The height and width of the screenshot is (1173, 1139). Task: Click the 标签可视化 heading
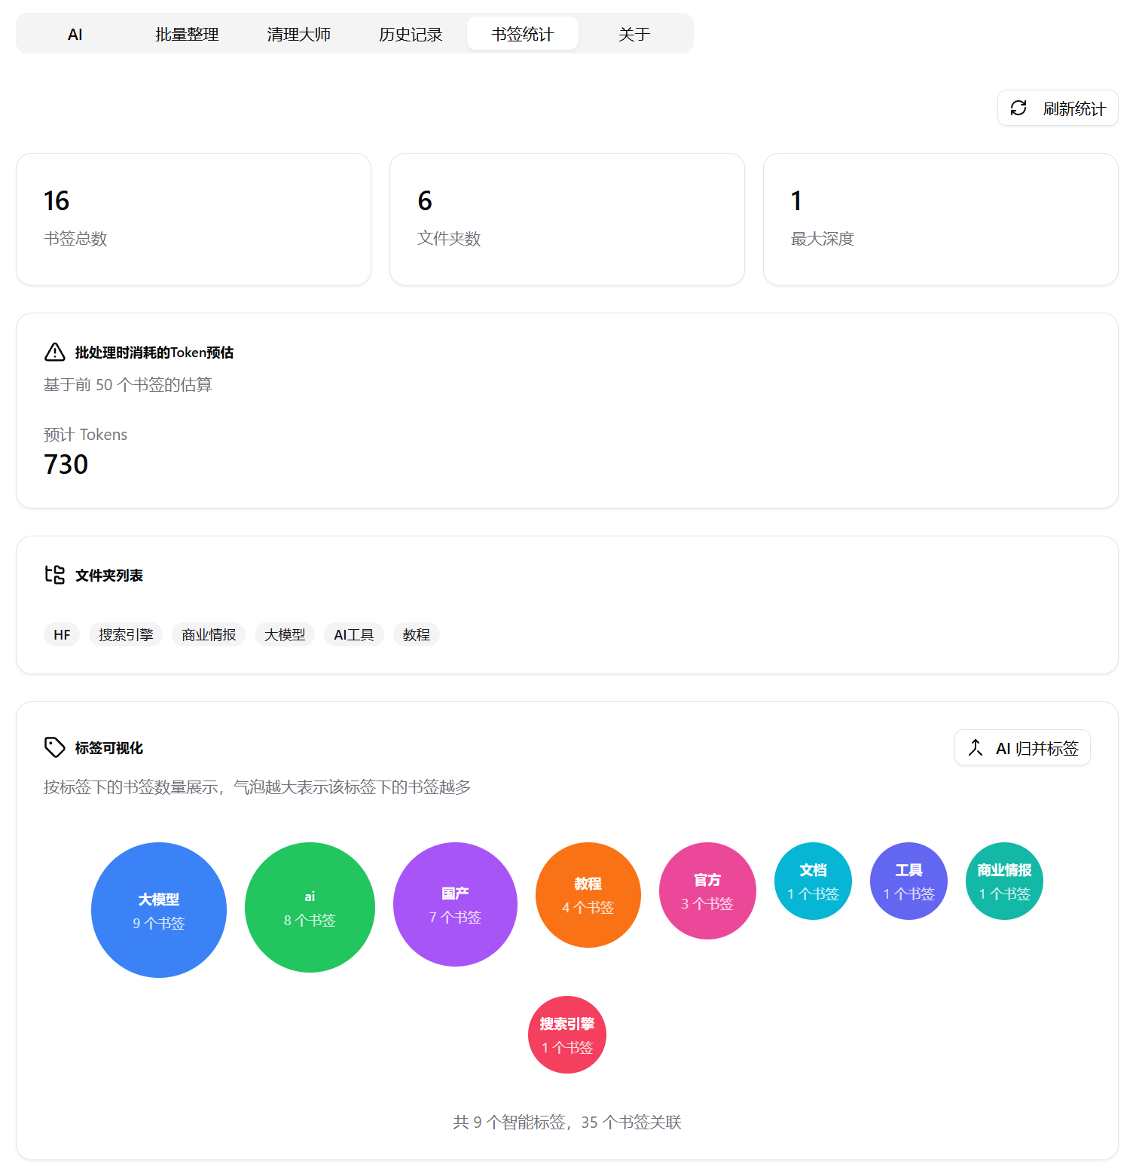pyautogui.click(x=109, y=748)
